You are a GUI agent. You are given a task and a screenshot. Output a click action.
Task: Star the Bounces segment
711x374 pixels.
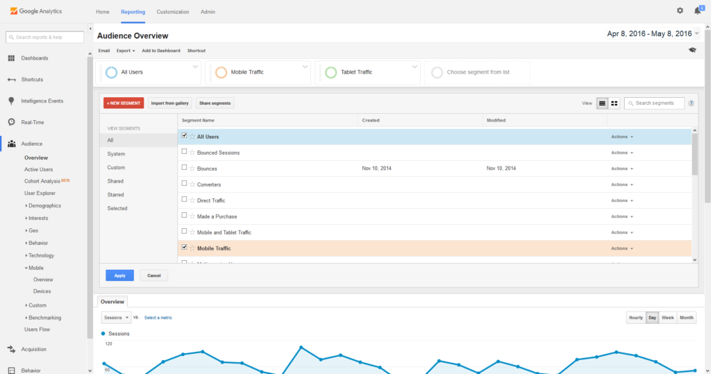coord(192,168)
